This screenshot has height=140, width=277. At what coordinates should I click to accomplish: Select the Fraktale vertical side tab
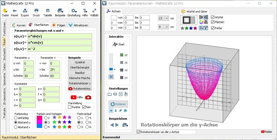click(4, 113)
